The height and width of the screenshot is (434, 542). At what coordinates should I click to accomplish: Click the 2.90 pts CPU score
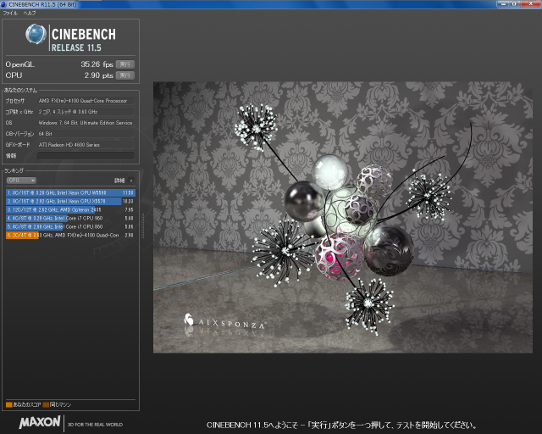click(98, 75)
